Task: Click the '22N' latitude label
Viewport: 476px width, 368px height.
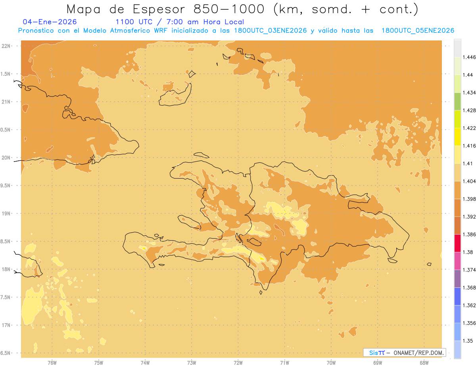Action: tap(7, 46)
